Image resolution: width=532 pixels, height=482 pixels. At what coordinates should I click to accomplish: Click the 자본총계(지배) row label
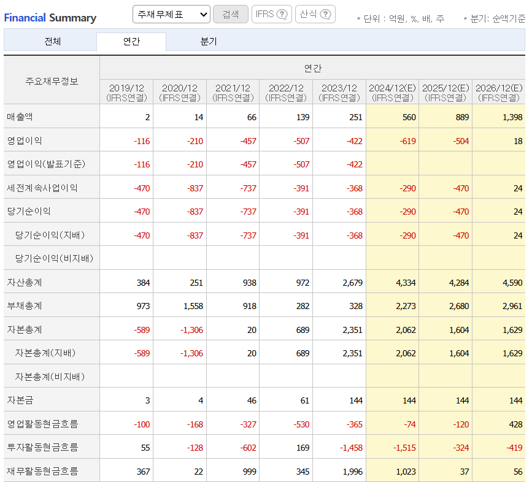click(x=45, y=353)
